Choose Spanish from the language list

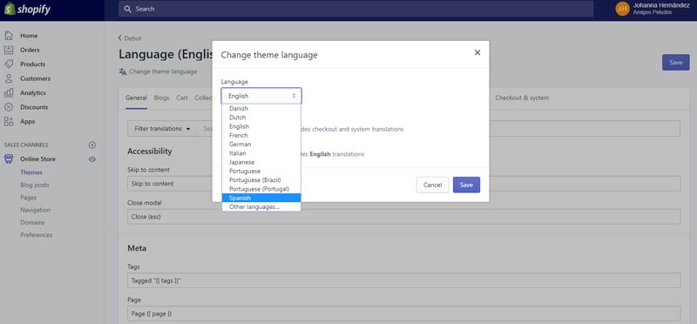tap(261, 198)
